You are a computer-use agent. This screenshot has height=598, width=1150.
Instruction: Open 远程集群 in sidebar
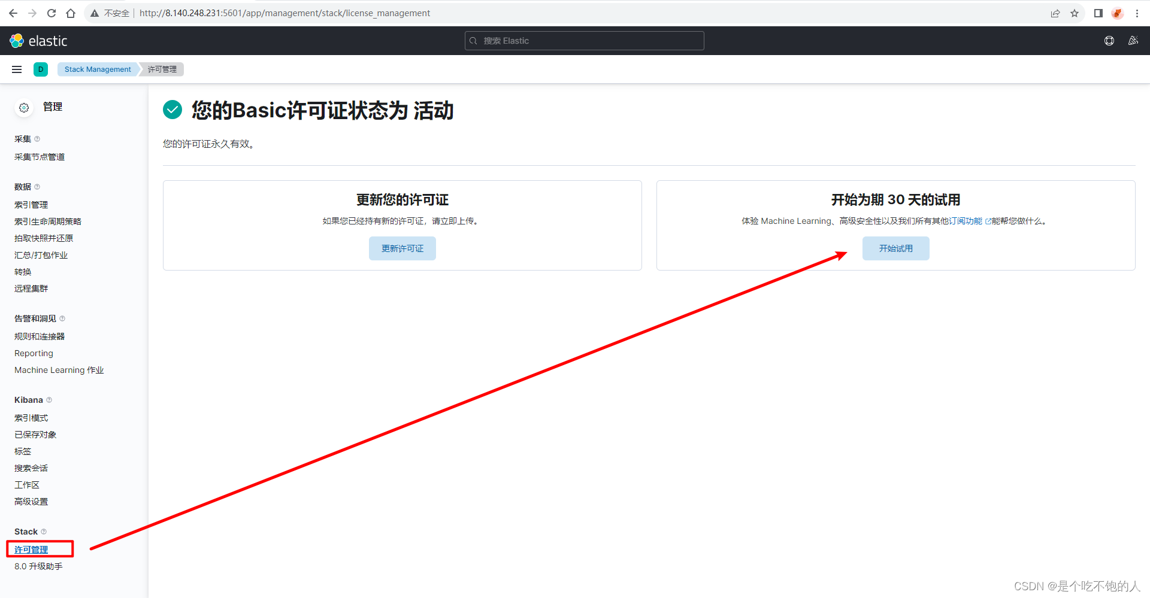pyautogui.click(x=31, y=289)
